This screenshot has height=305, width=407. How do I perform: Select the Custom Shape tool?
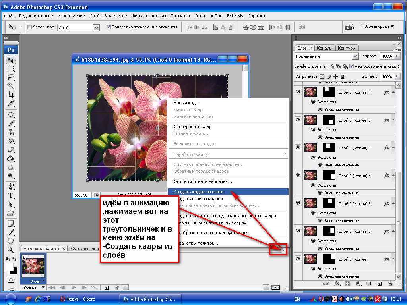coord(11,213)
